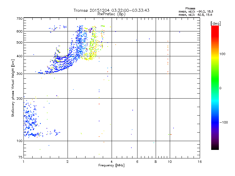235x176 pixels.
Task: Click the 'Stationary phase Virtual Height [km]' axis label
Action: [x=13, y=88]
